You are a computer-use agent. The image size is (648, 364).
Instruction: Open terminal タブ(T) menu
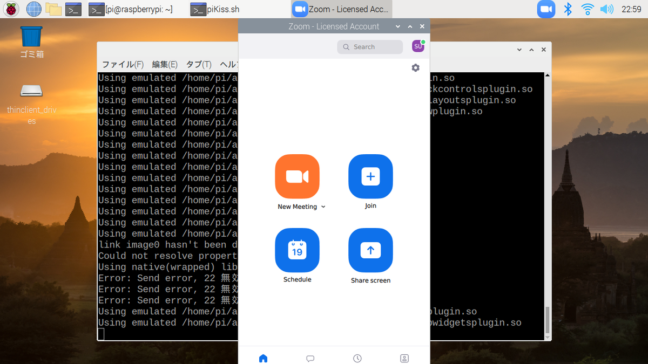[x=199, y=64]
